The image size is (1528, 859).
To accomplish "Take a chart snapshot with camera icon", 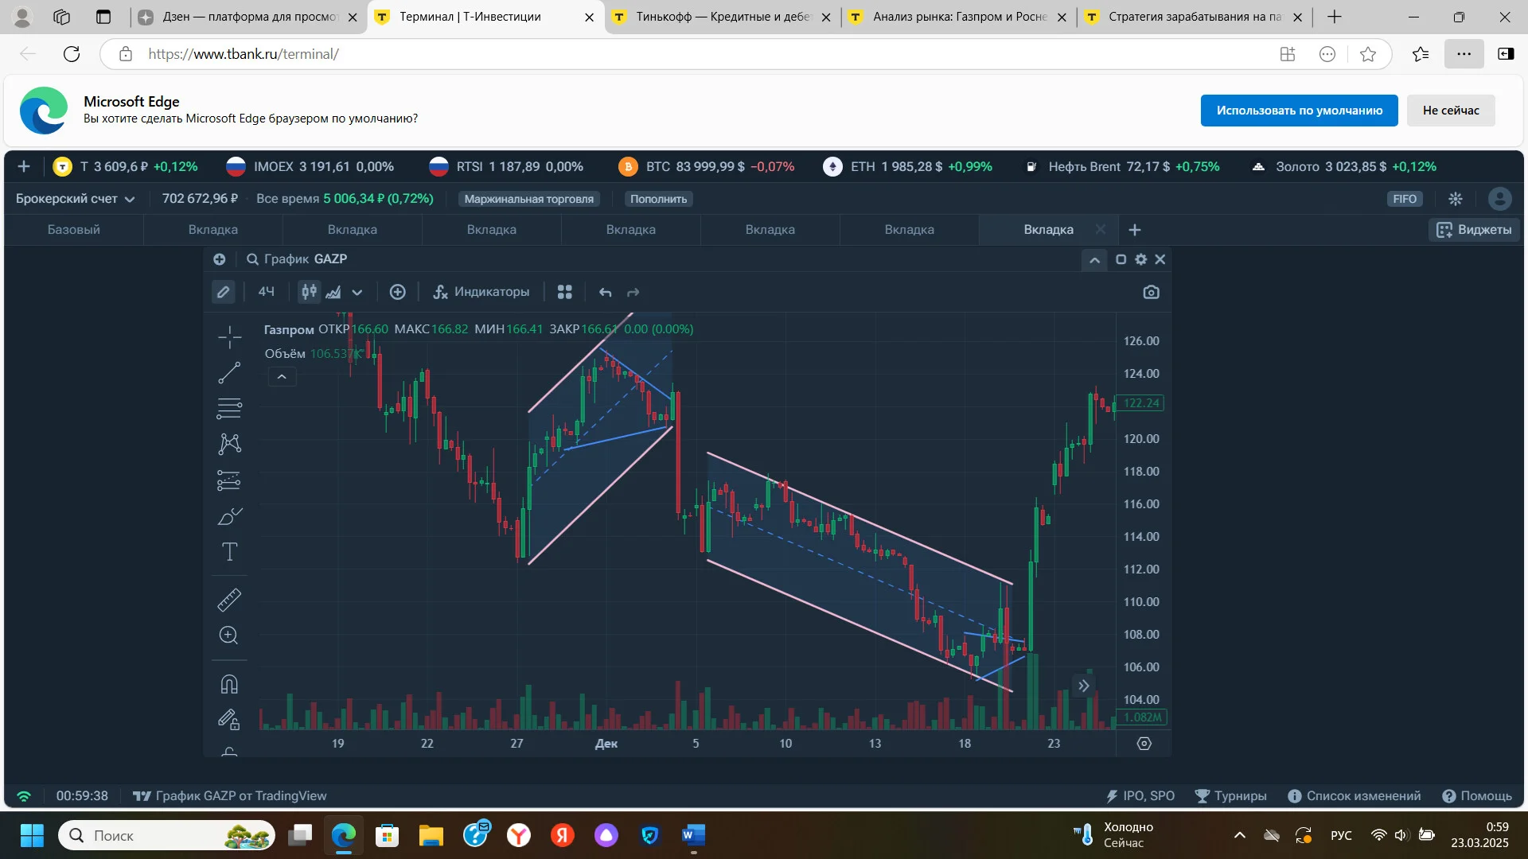I will [x=1151, y=292].
